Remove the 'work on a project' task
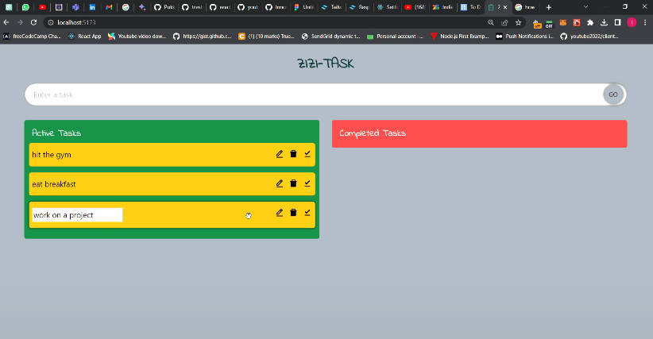The height and width of the screenshot is (339, 653). pyautogui.click(x=293, y=213)
